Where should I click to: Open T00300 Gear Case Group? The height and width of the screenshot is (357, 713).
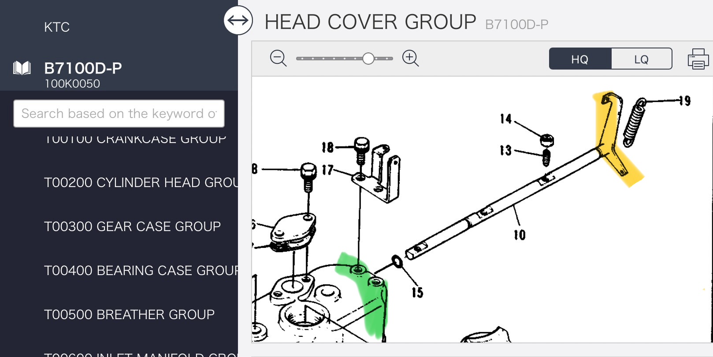[x=132, y=226]
